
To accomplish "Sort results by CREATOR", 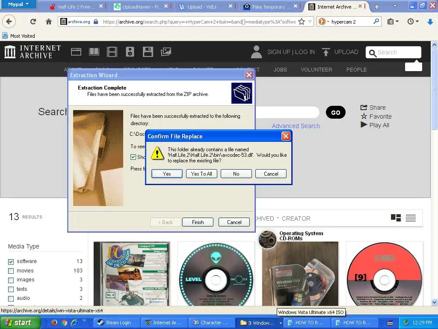I will click(x=296, y=218).
